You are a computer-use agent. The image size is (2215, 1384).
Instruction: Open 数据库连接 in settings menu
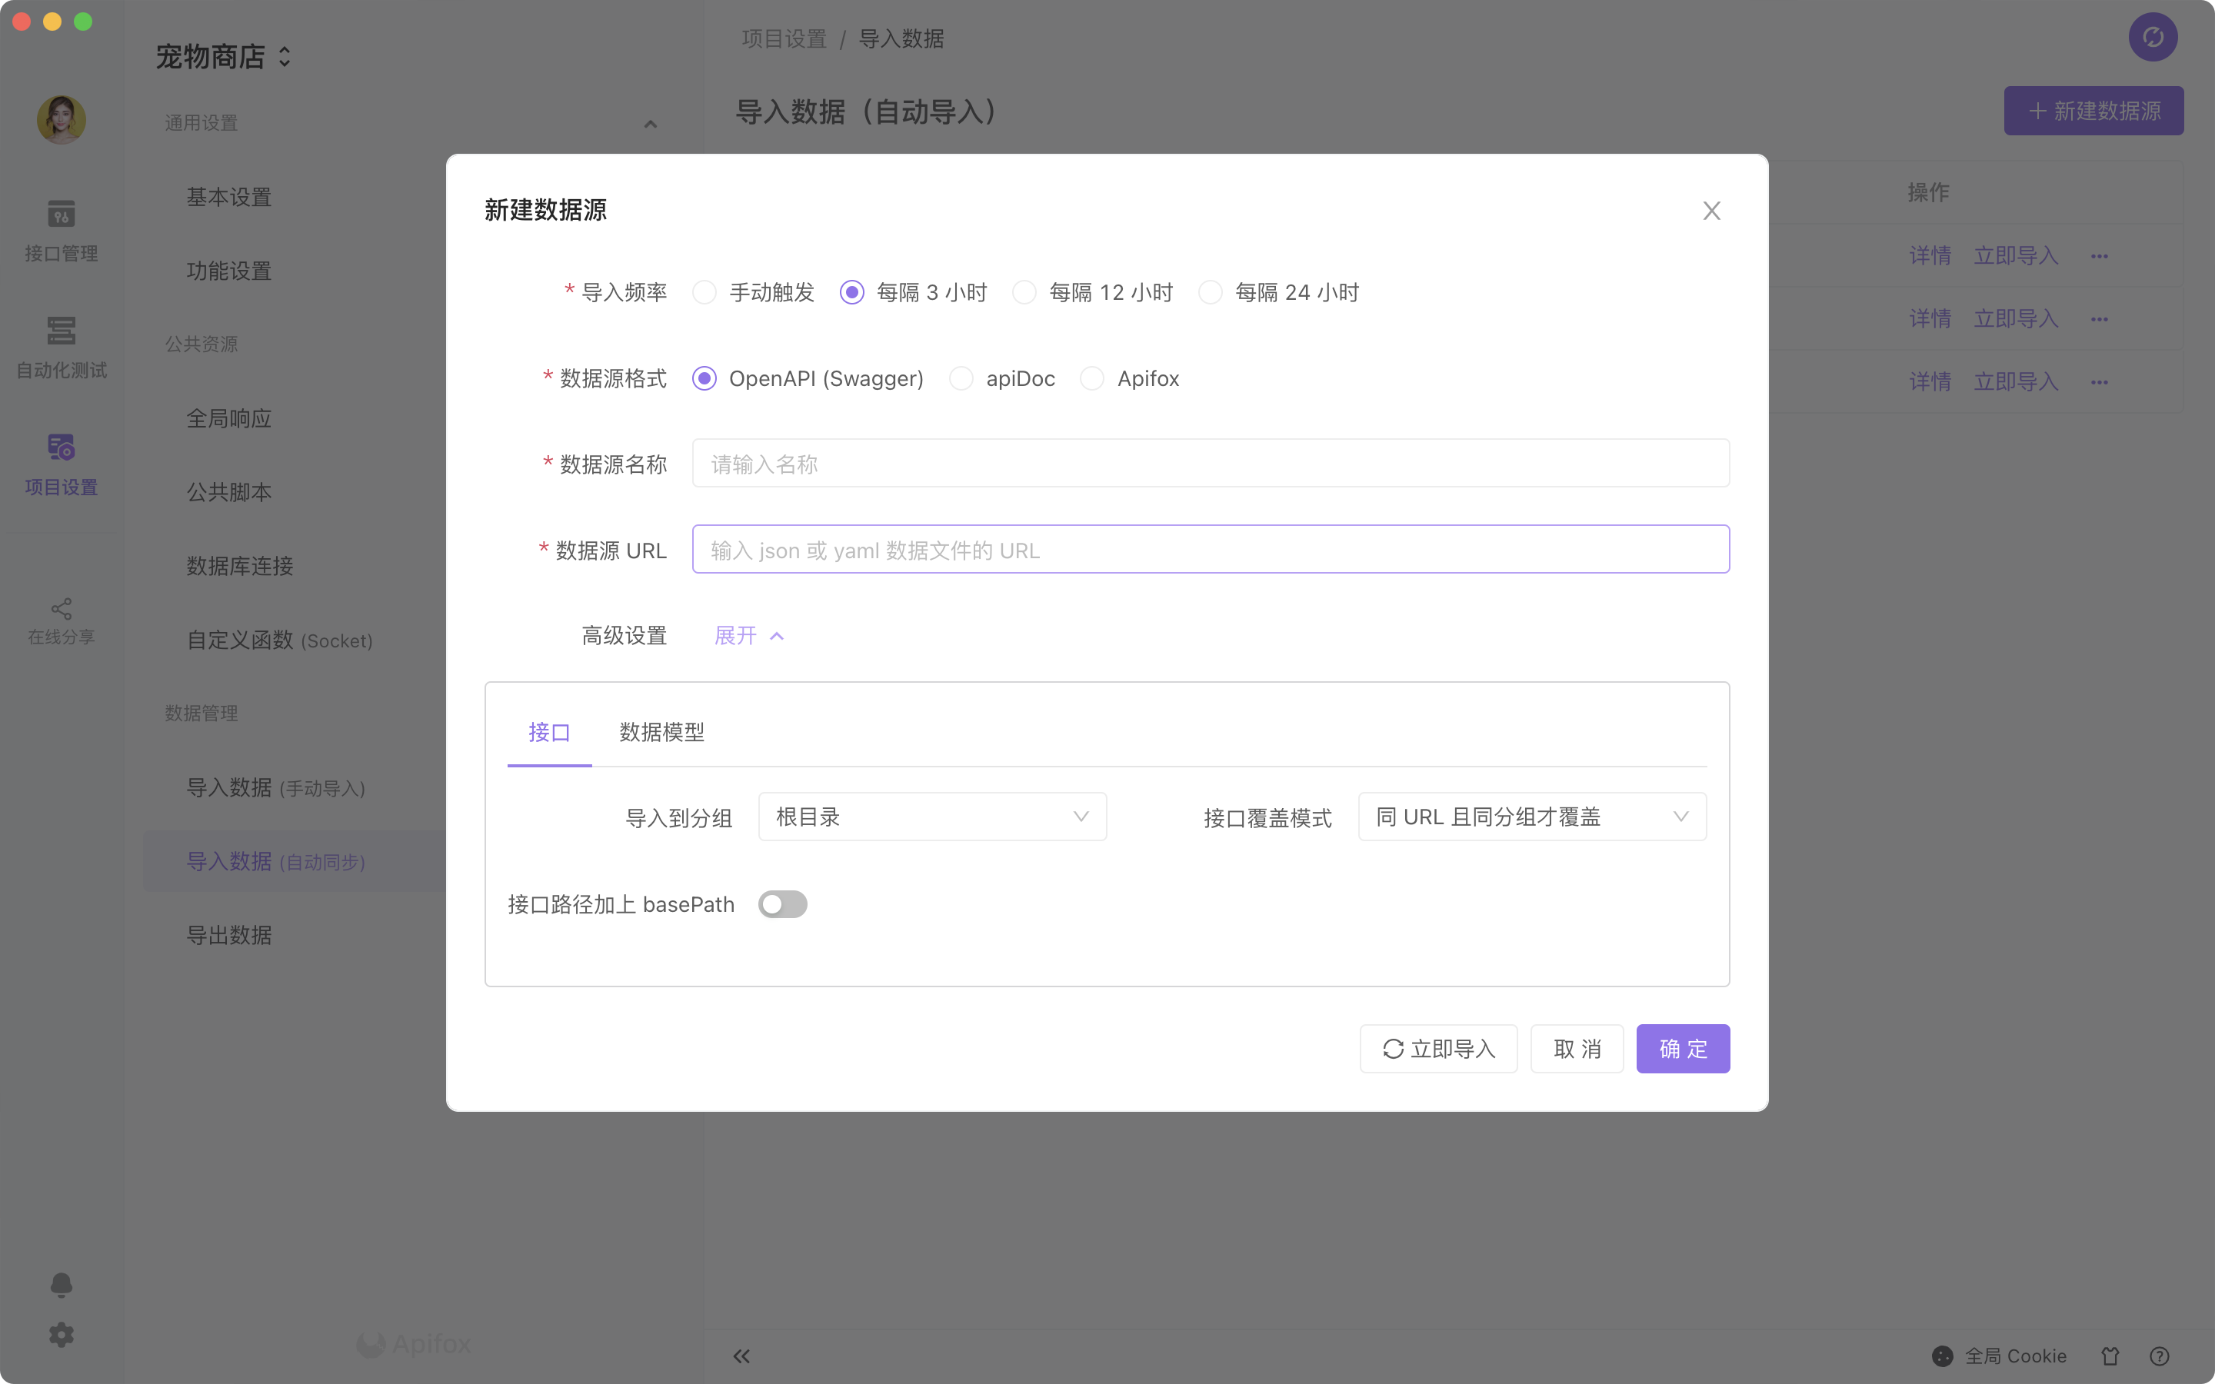point(240,566)
